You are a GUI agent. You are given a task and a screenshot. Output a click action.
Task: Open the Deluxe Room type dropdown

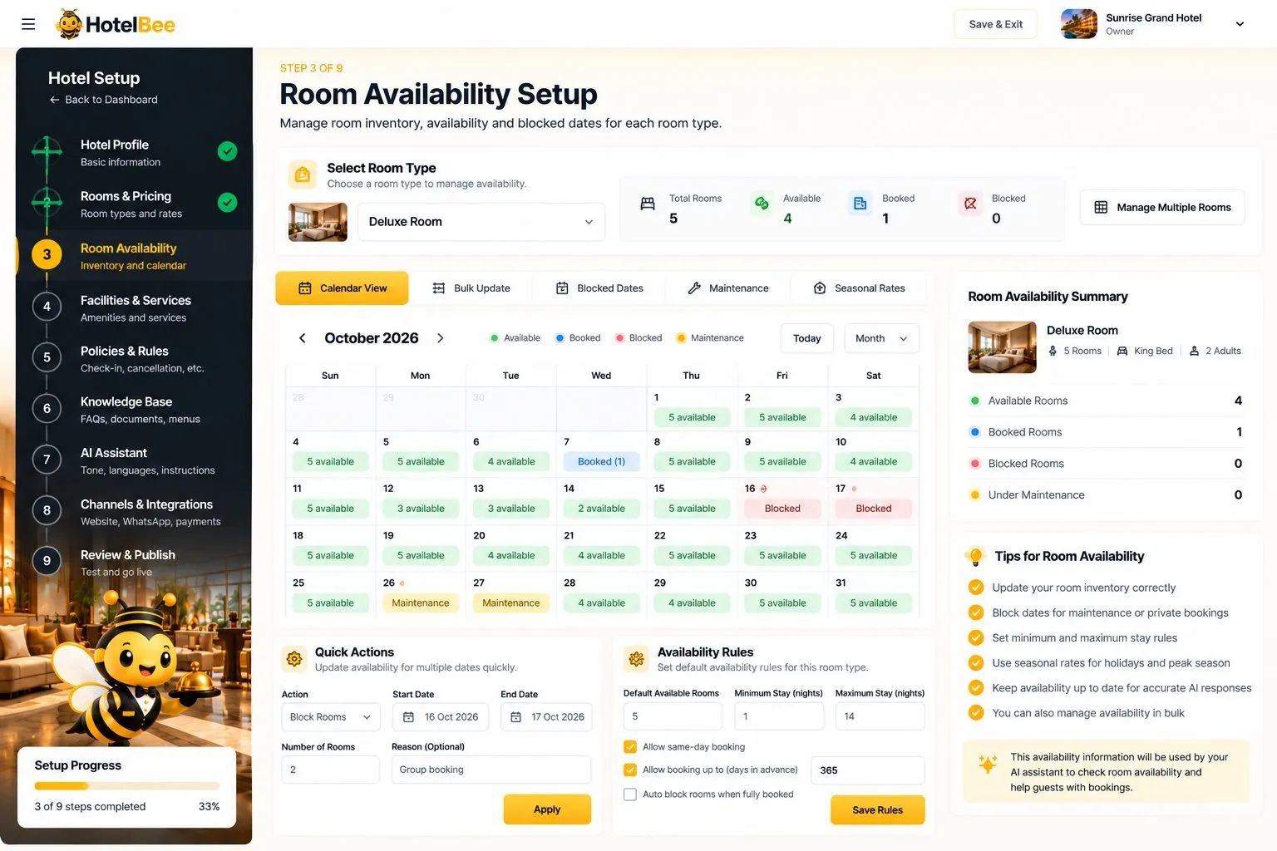pyautogui.click(x=481, y=222)
